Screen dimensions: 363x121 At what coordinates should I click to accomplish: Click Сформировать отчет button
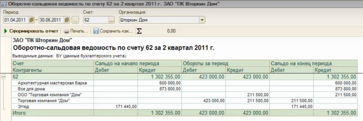tap(31, 31)
